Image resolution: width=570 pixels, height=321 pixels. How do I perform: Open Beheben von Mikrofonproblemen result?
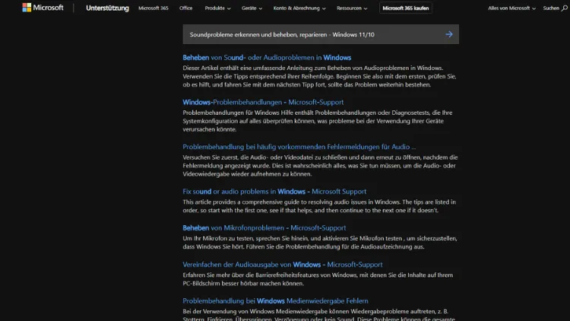point(264,228)
